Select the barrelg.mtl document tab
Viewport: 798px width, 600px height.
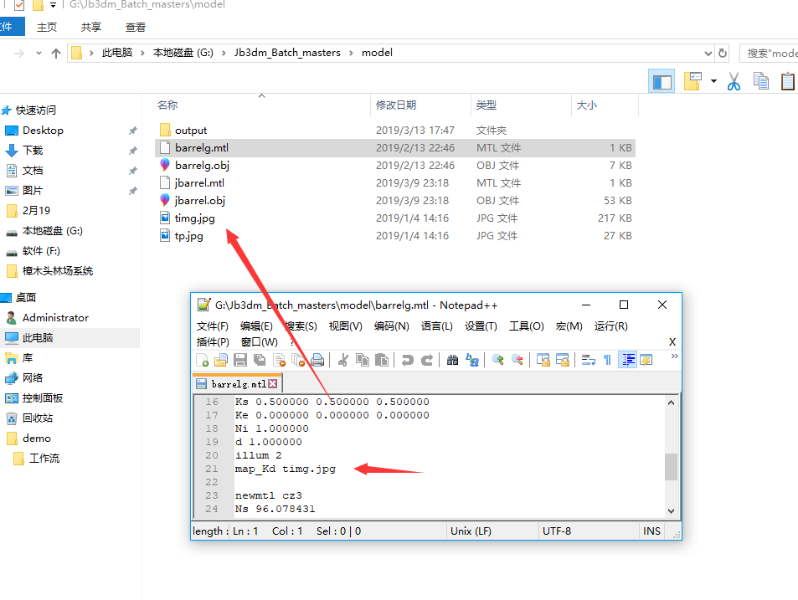(237, 385)
